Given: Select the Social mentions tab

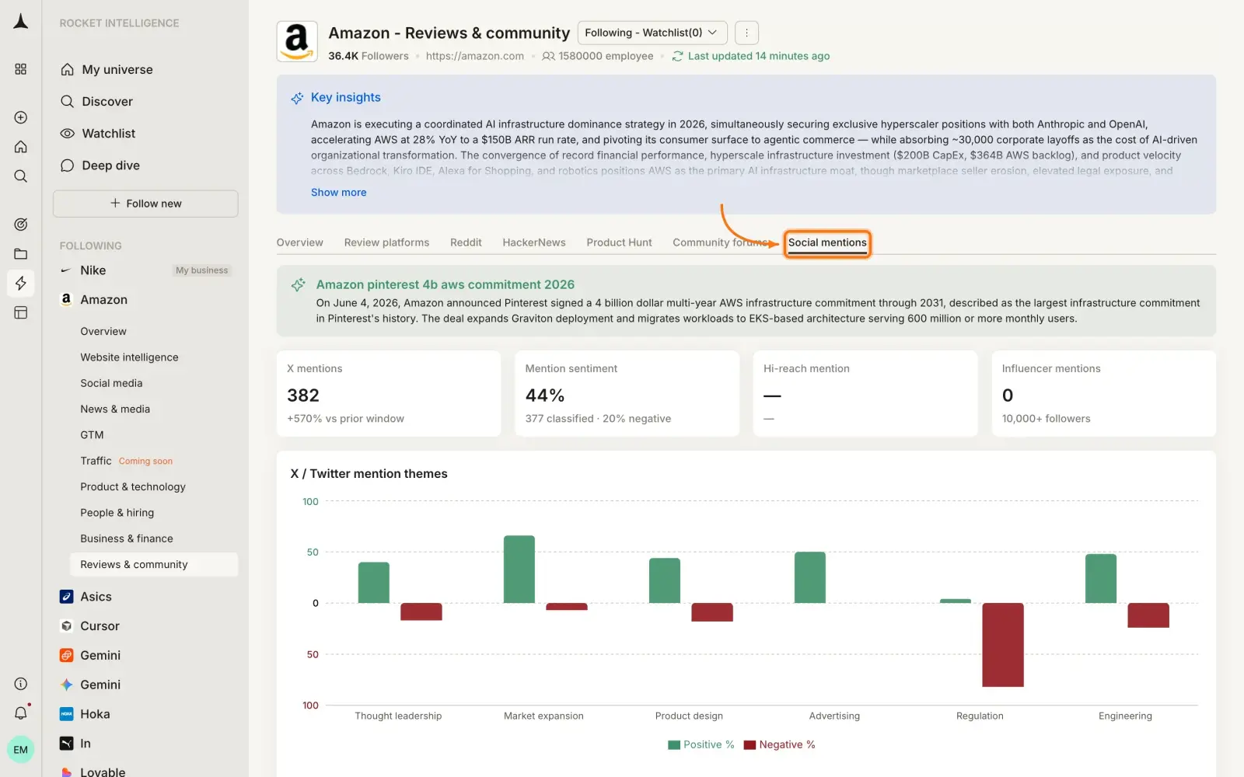Looking at the screenshot, I should tap(827, 242).
